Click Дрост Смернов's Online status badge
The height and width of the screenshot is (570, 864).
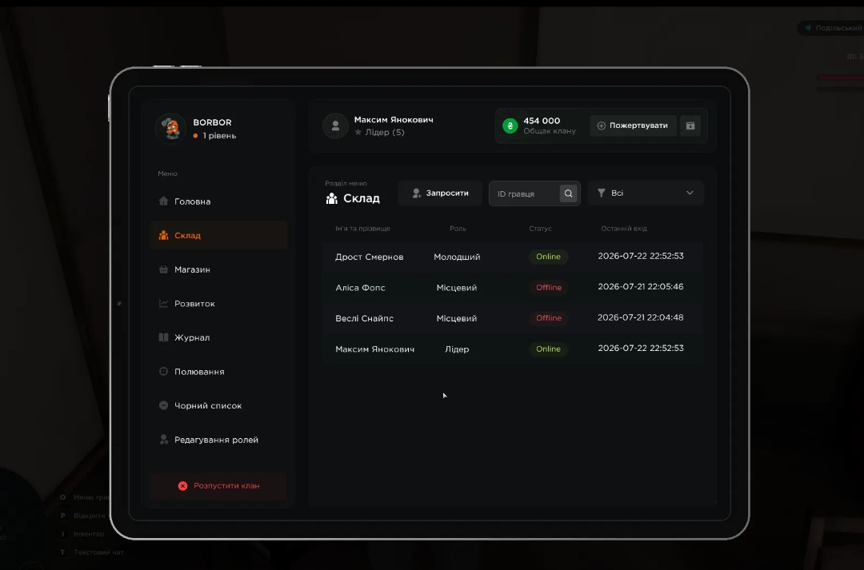548,257
